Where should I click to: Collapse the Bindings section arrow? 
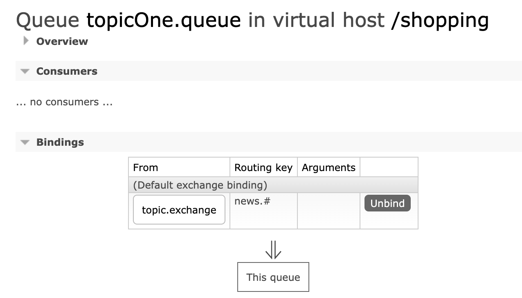click(x=25, y=142)
